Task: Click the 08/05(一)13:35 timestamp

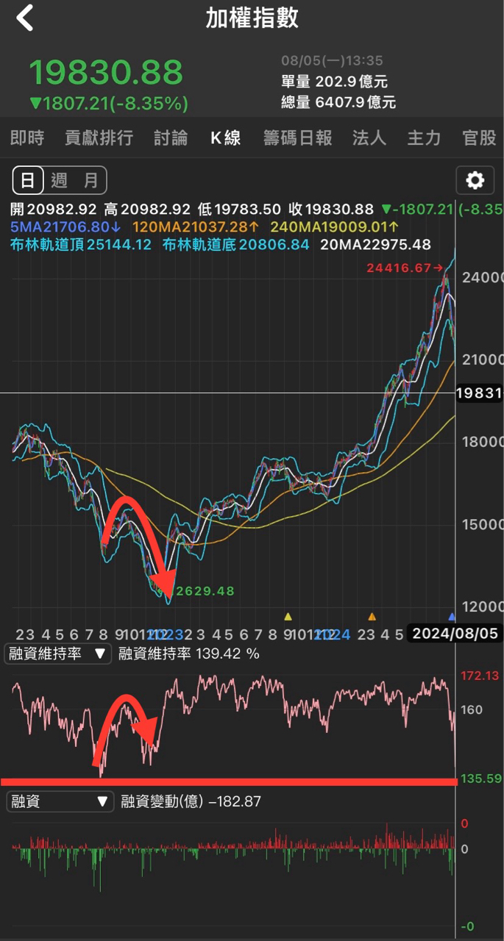Action: [x=332, y=61]
